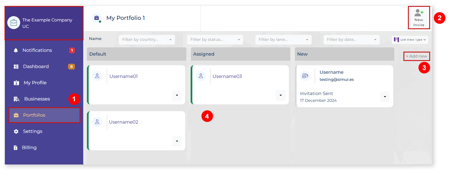The height and width of the screenshot is (173, 450).
Task: Click the Dashboard grid icon
Action: [16, 66]
